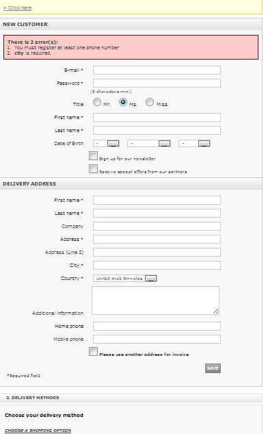Screen dimensions: 266x434
Task: Focus the Password input field
Action: pos(157,83)
